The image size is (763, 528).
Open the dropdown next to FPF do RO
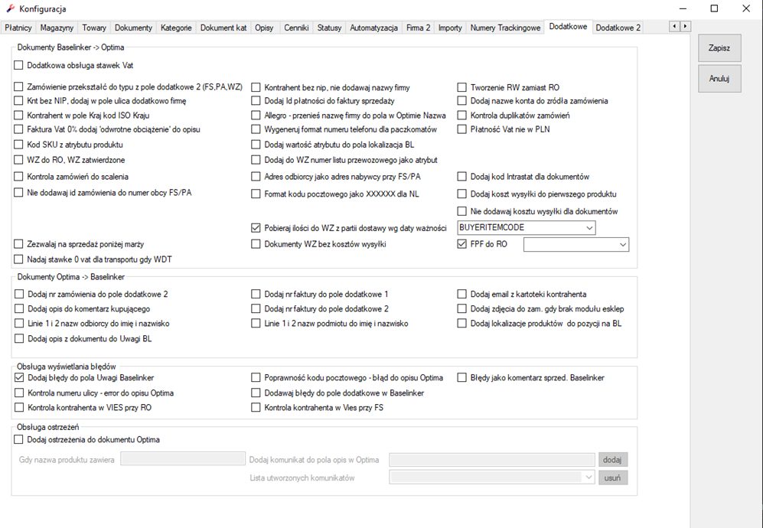[x=576, y=244]
